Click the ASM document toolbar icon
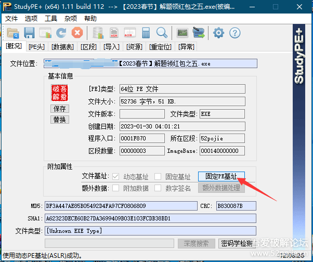The image size is (313, 262). point(114,33)
